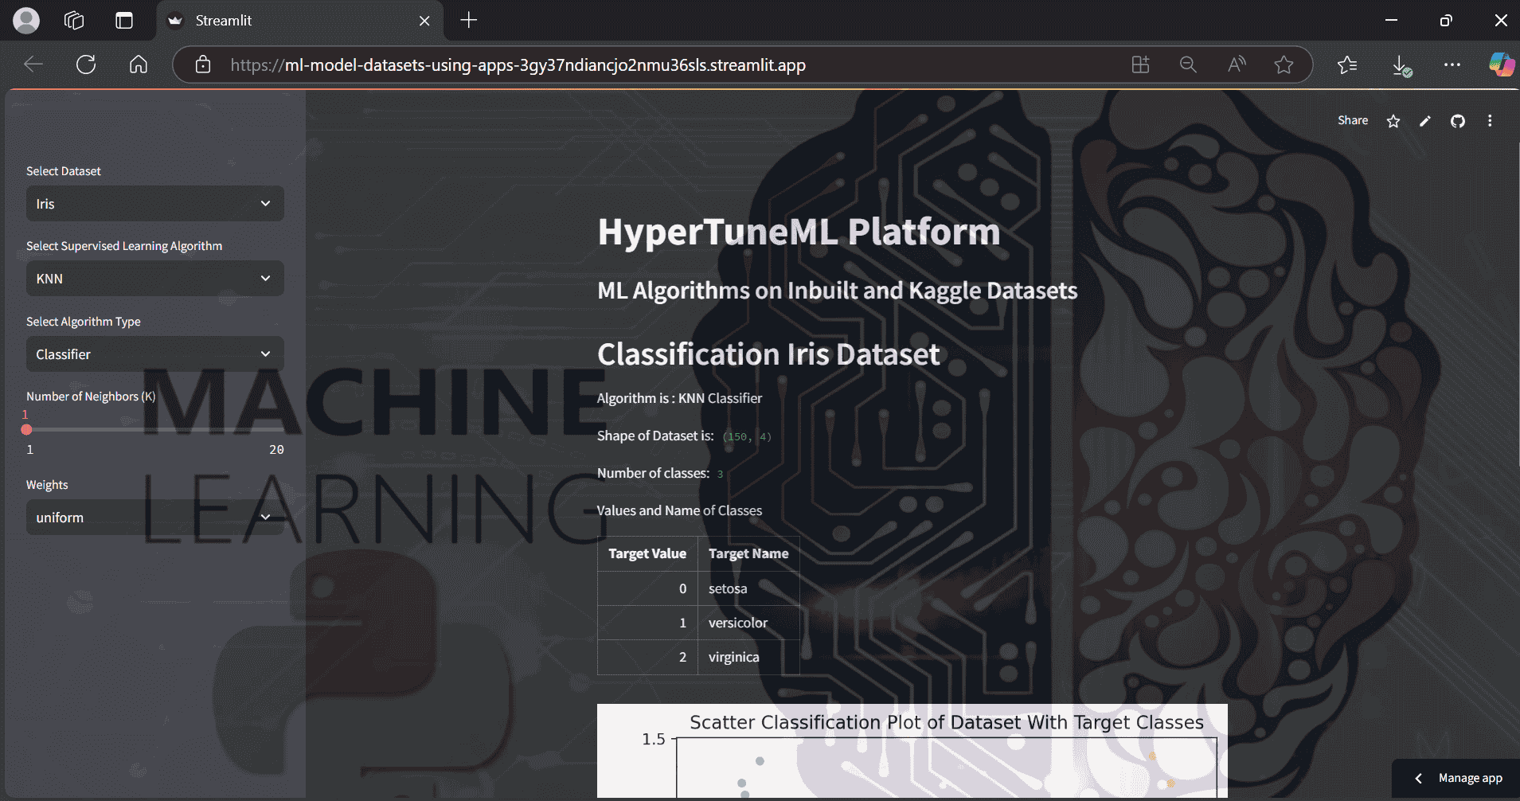Screen dimensions: 1520x801
Task: Open the browser profile avatar
Action: [x=26, y=21]
